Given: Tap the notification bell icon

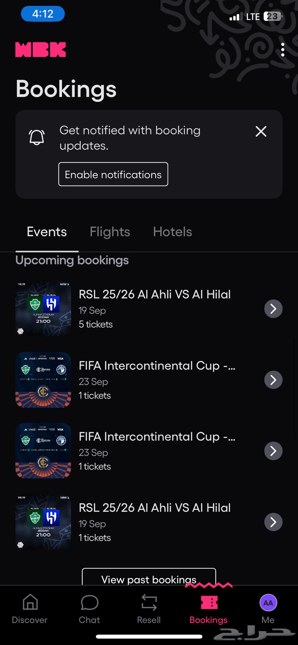Looking at the screenshot, I should point(37,137).
